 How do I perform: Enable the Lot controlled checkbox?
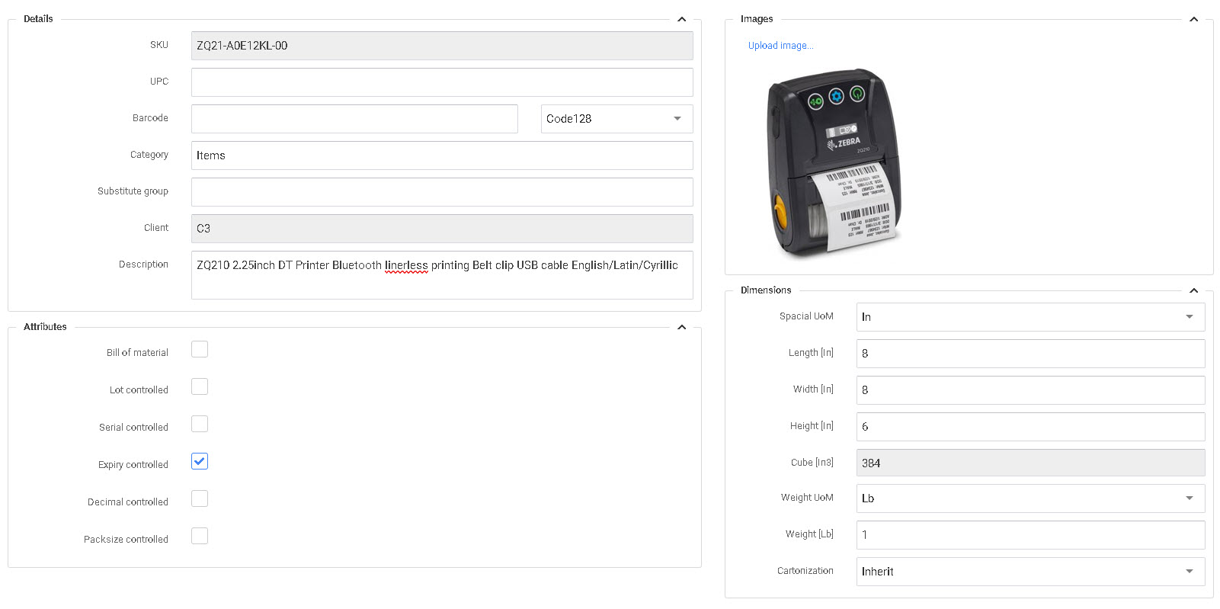coord(200,386)
